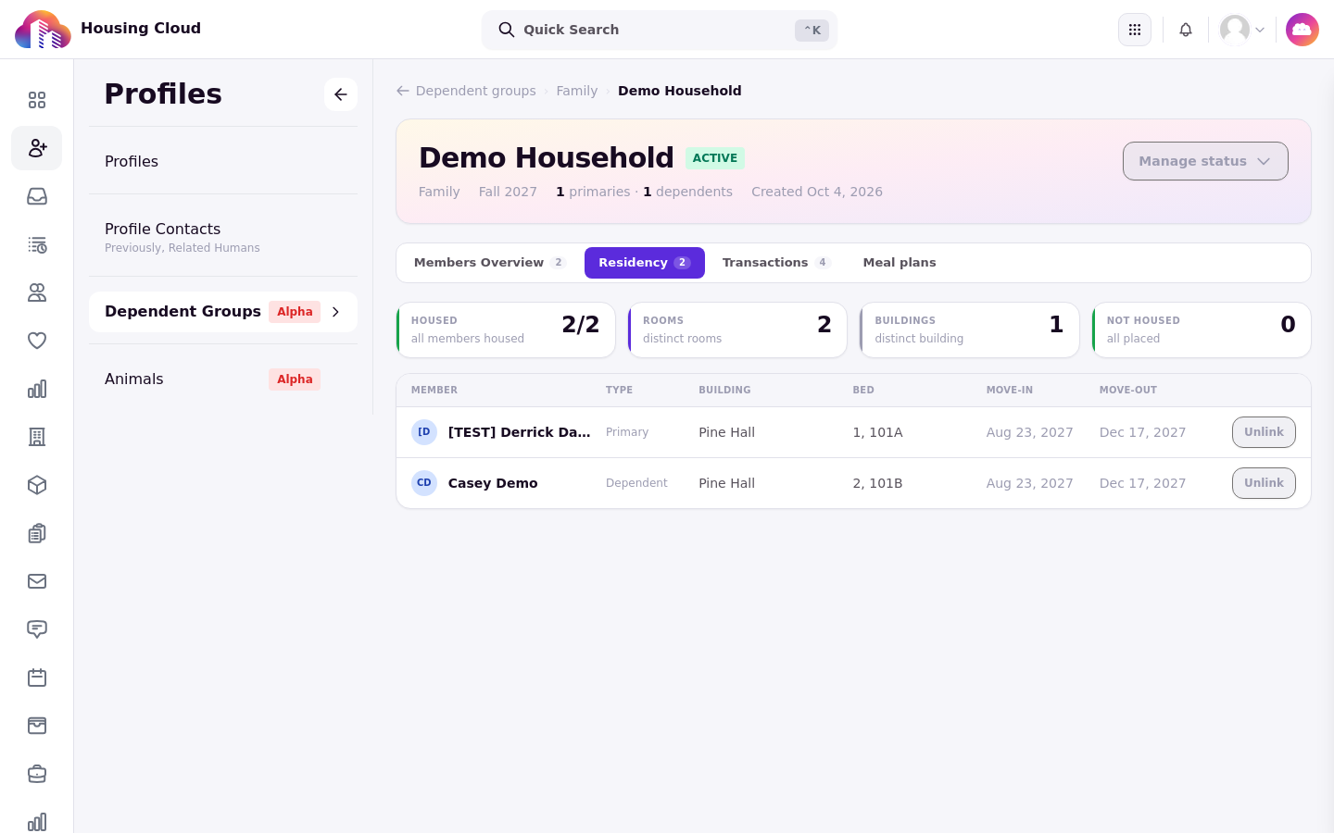Open Profile Contacts menu item
The height and width of the screenshot is (833, 1334).
point(223,237)
